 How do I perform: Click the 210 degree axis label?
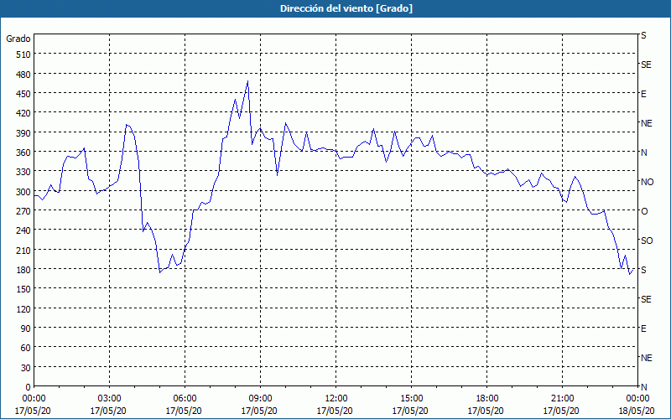[x=24, y=250]
